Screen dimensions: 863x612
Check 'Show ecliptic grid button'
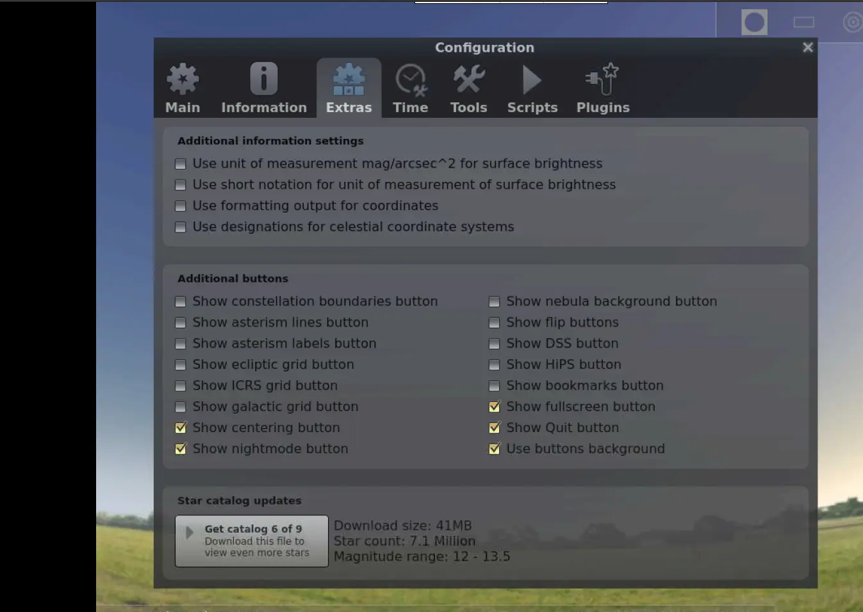tap(181, 365)
